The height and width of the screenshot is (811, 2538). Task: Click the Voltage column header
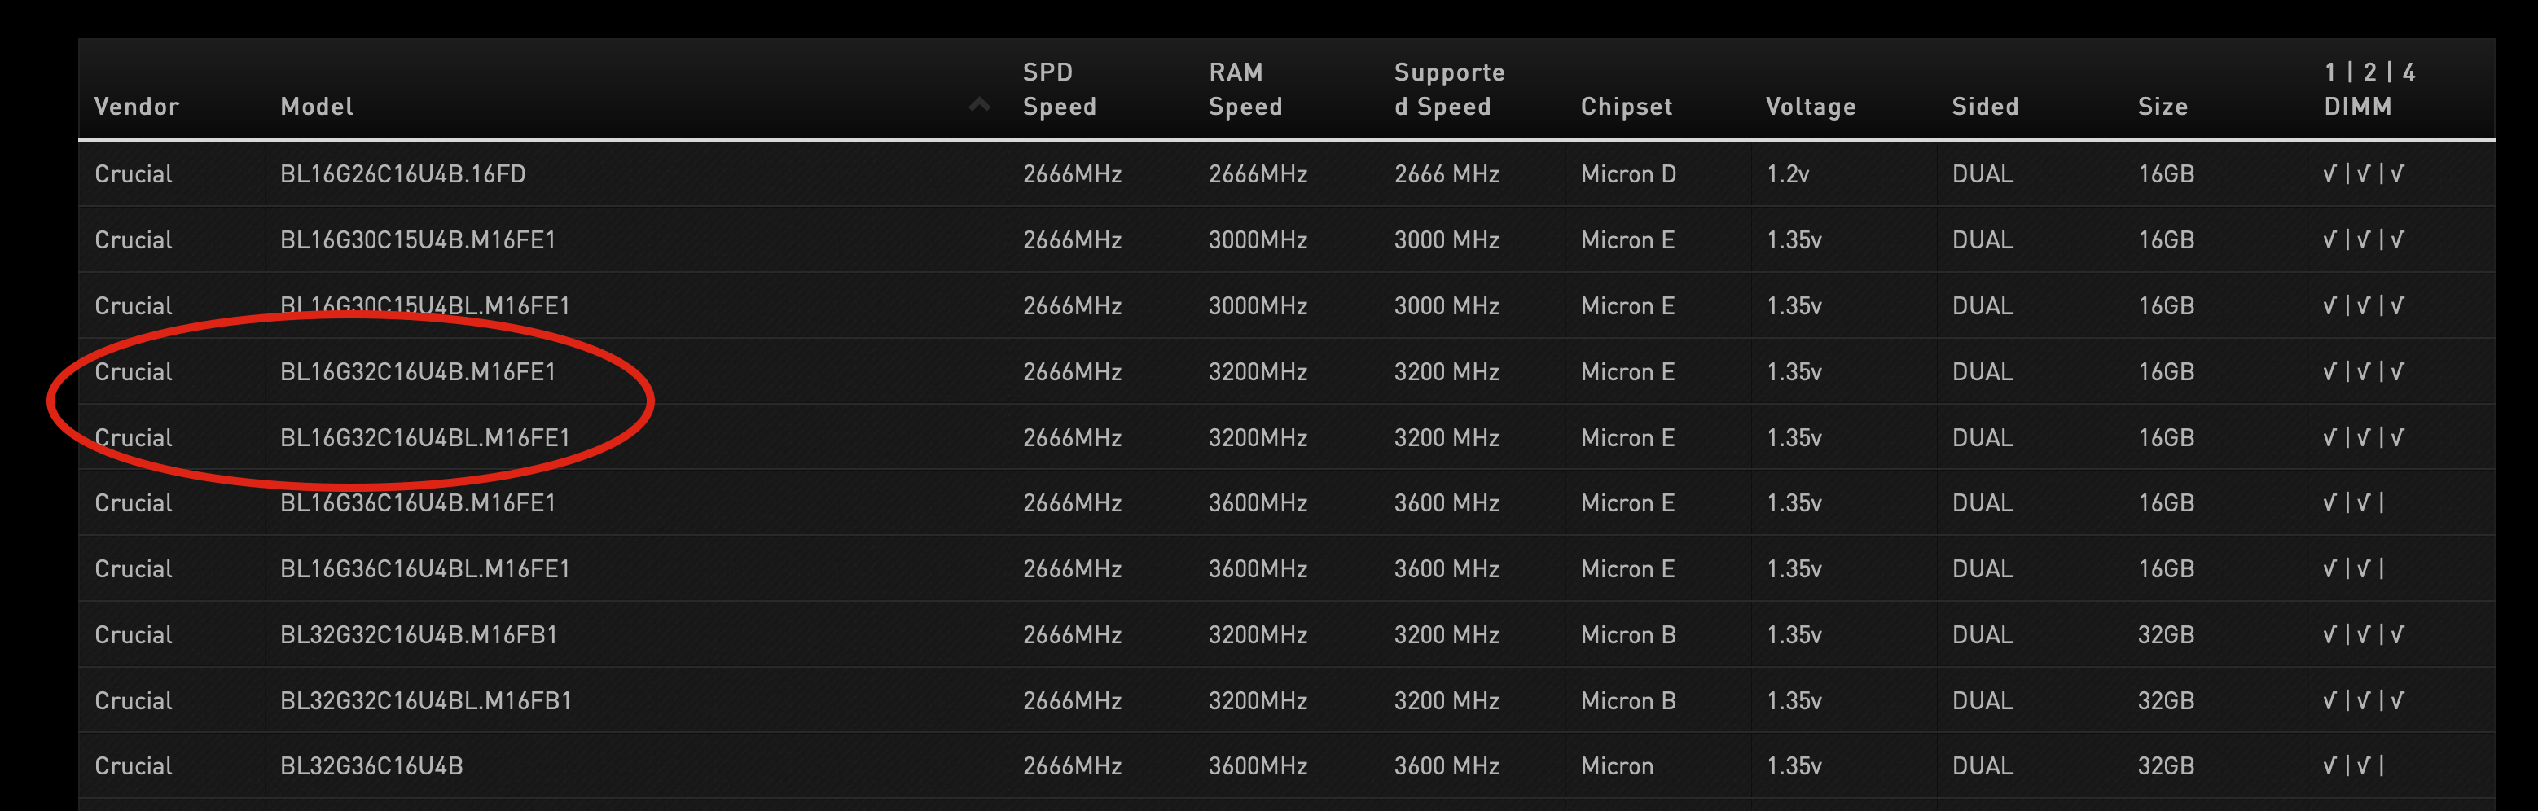(x=1811, y=107)
